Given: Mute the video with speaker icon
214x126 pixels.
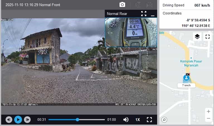Looking at the screenshot, I should point(126,120).
